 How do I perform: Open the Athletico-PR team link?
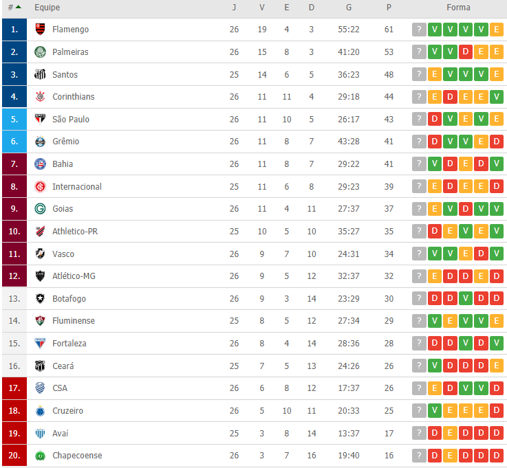(x=75, y=232)
